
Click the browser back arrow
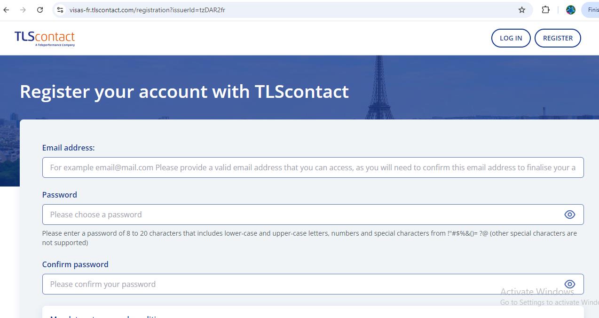click(6, 9)
